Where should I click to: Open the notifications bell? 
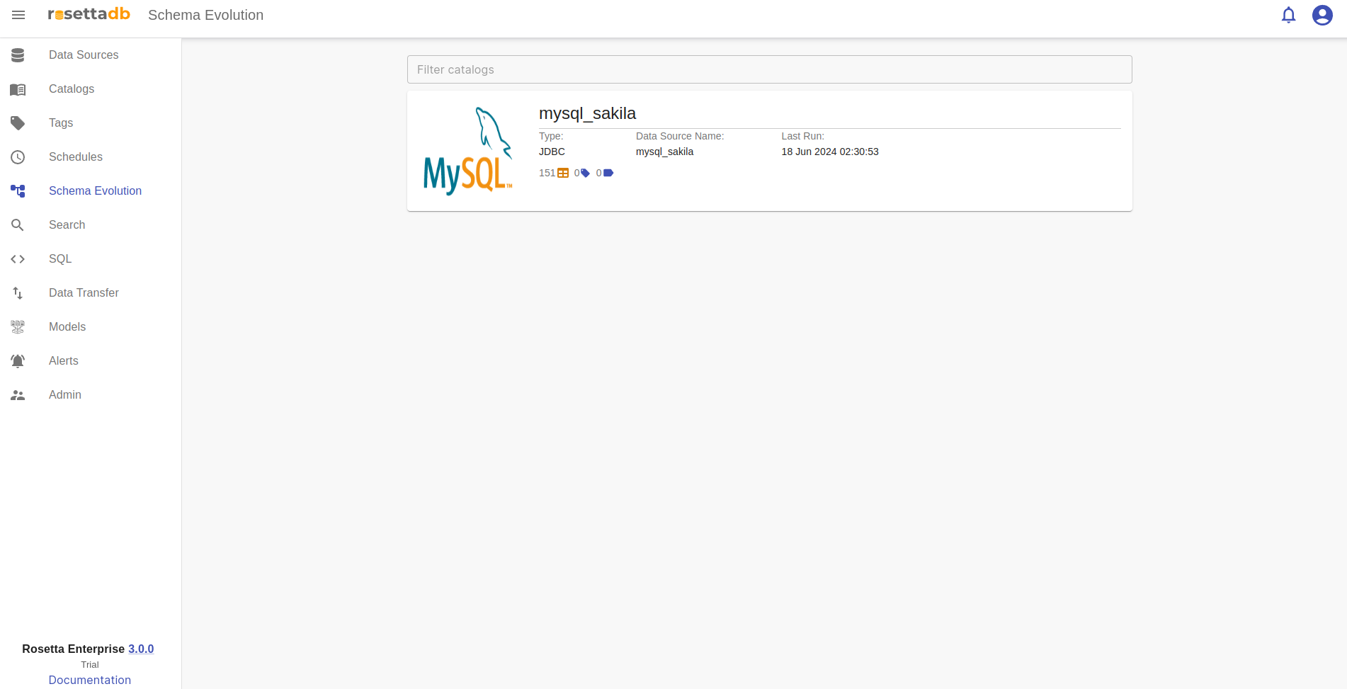(1288, 15)
